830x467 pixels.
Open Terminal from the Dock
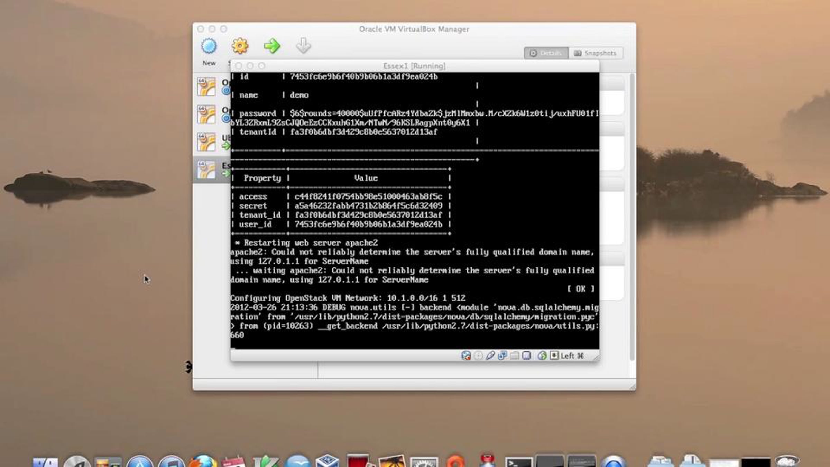coord(519,463)
